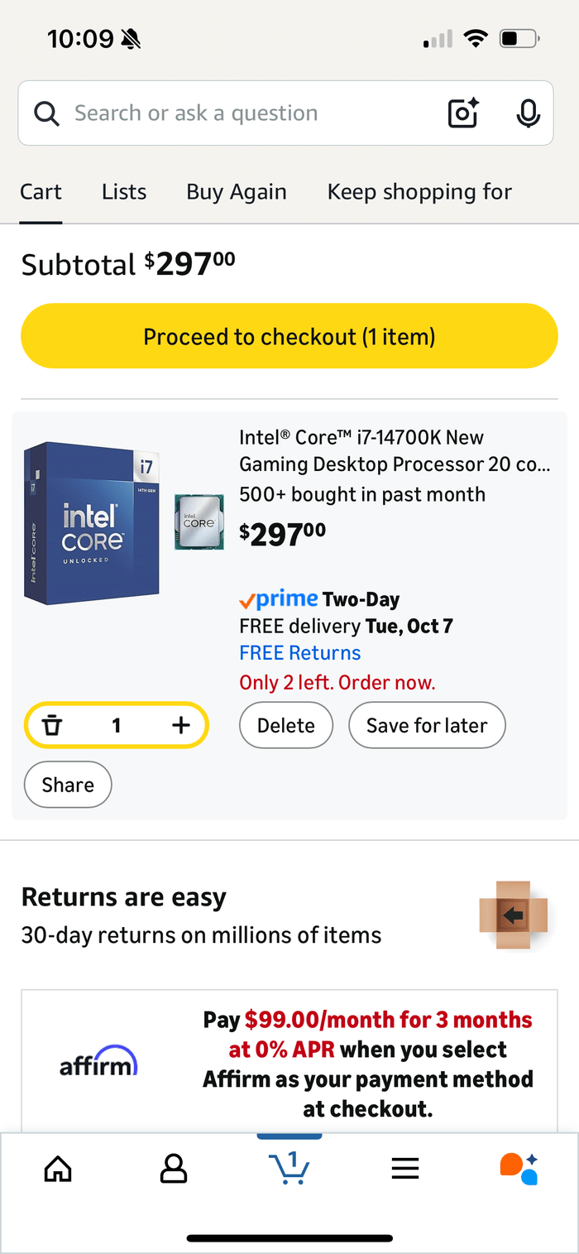
Task: Tap the camera lens search icon
Action: tap(463, 113)
